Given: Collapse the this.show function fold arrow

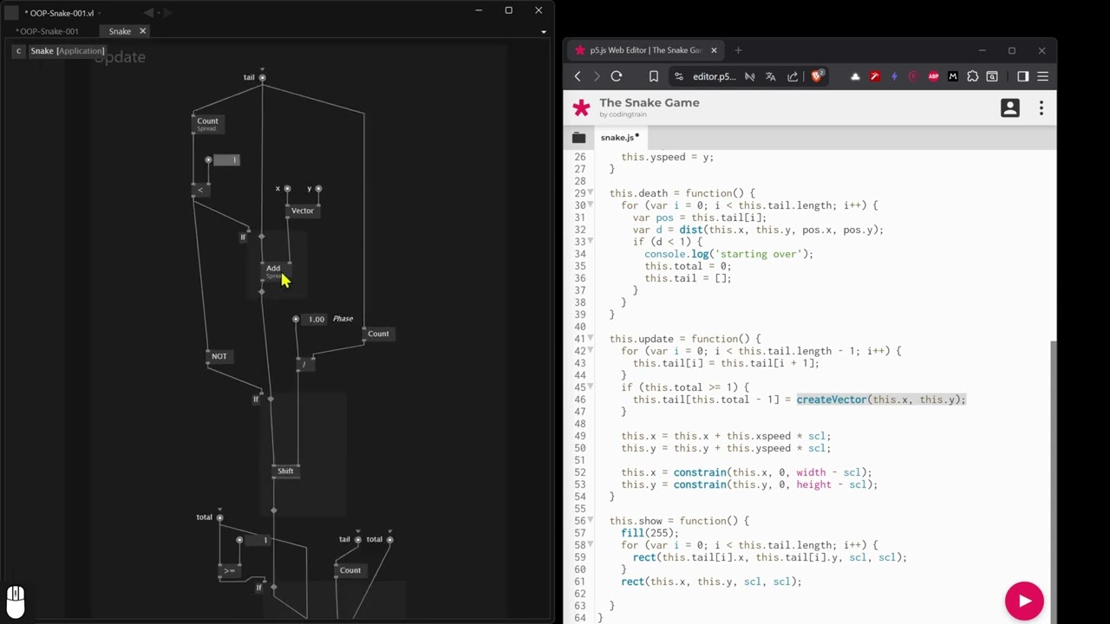Looking at the screenshot, I should pyautogui.click(x=591, y=520).
